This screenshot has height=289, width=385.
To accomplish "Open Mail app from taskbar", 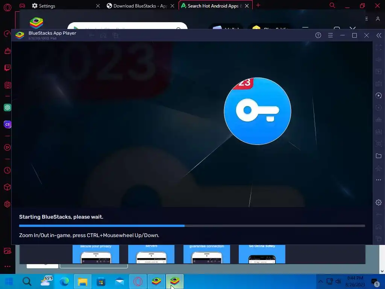I will click(120, 281).
